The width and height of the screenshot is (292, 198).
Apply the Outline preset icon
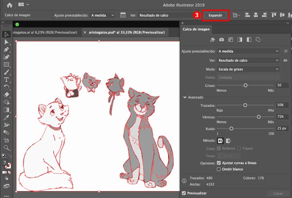[x=258, y=39]
